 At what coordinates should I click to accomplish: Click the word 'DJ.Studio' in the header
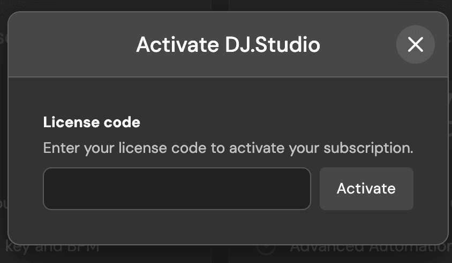[273, 44]
